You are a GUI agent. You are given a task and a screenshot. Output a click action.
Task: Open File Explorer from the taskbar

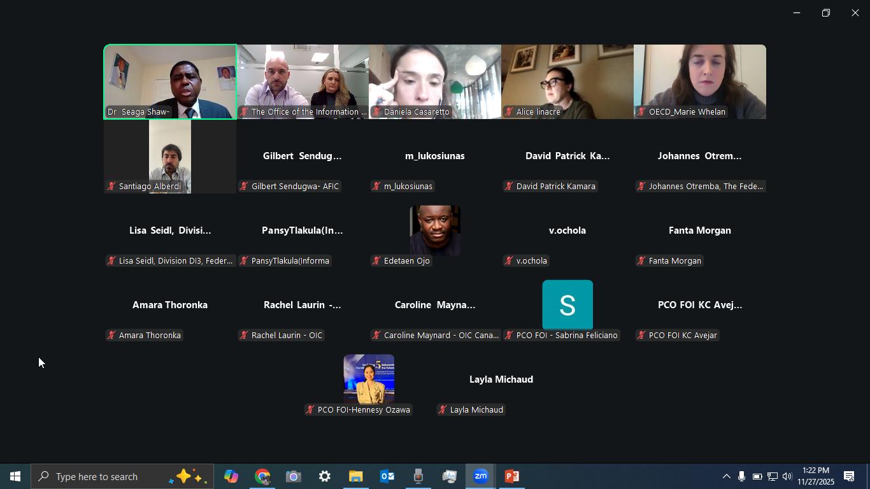pyautogui.click(x=355, y=476)
